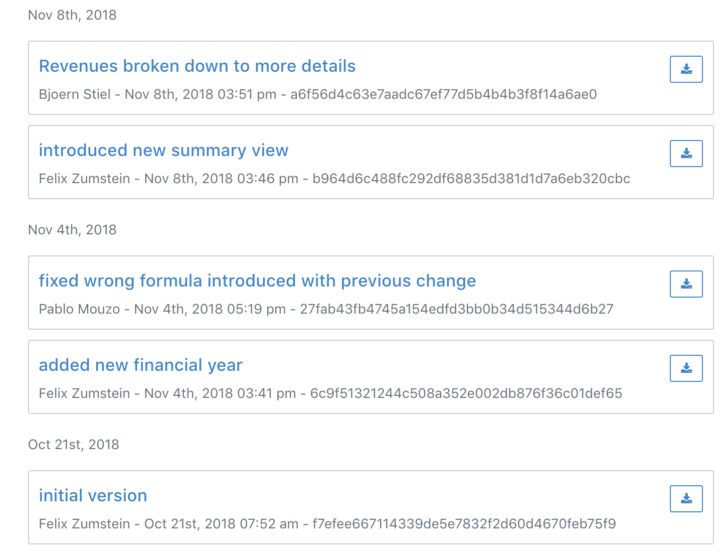This screenshot has height=558, width=726.
Task: Open the 'initial version' commit link
Action: 93,496
